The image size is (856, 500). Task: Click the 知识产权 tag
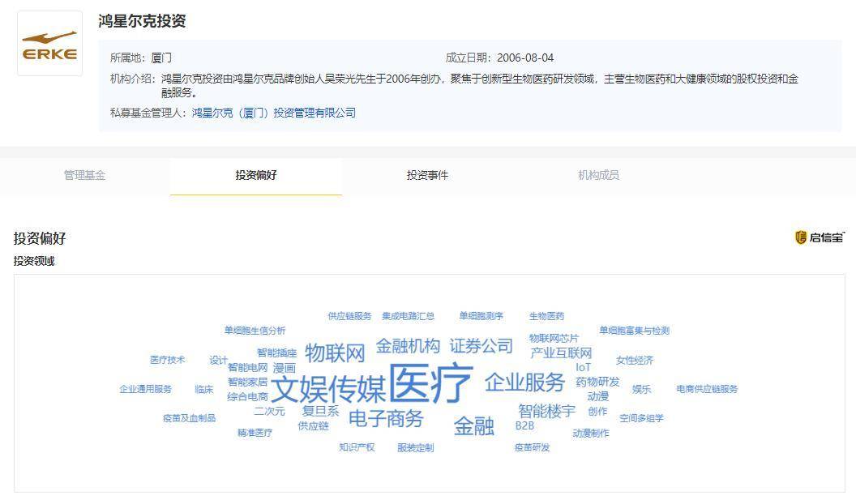357,447
